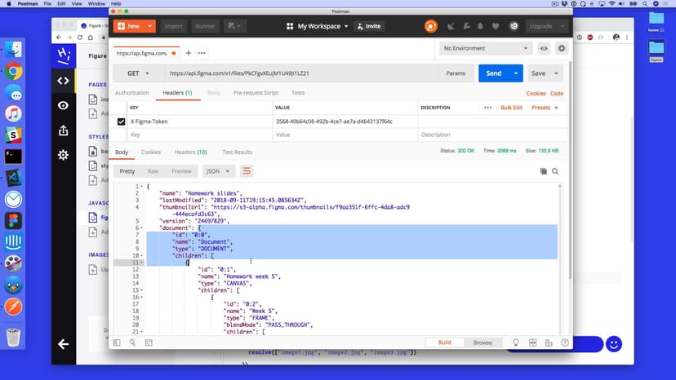The height and width of the screenshot is (380, 676).
Task: Click the Invite button
Action: pos(369,26)
